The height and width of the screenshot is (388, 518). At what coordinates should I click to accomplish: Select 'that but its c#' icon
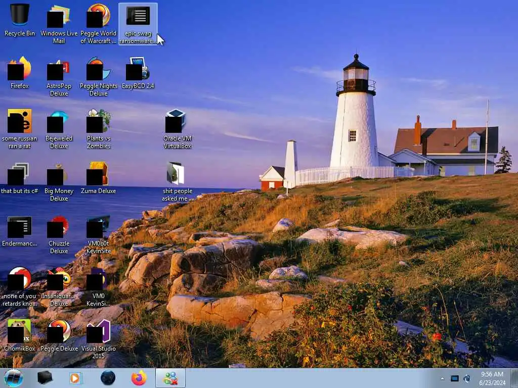[x=20, y=177]
